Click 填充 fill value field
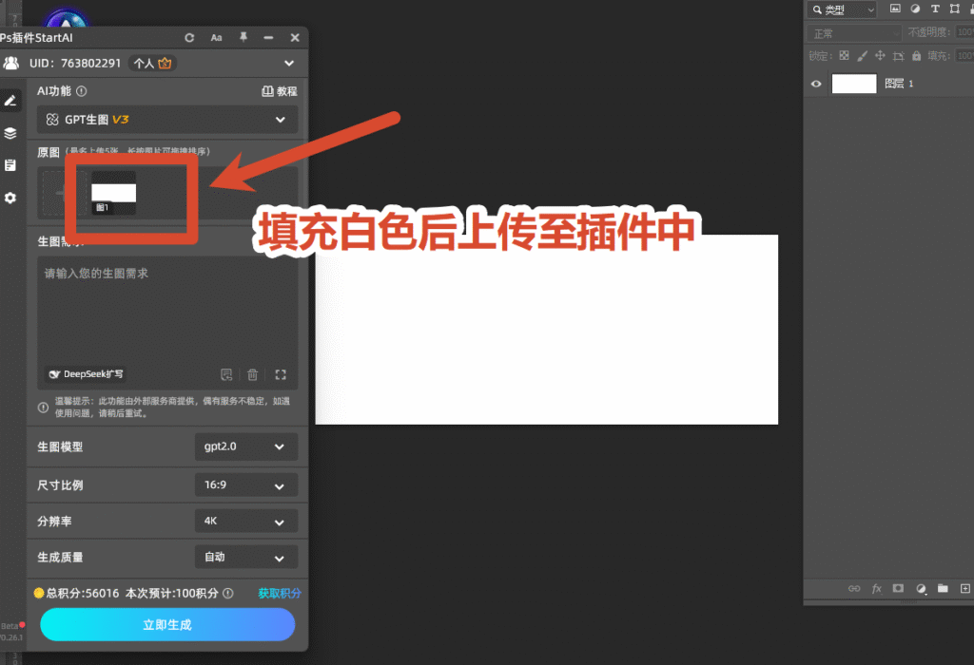This screenshot has height=665, width=974. tap(964, 56)
